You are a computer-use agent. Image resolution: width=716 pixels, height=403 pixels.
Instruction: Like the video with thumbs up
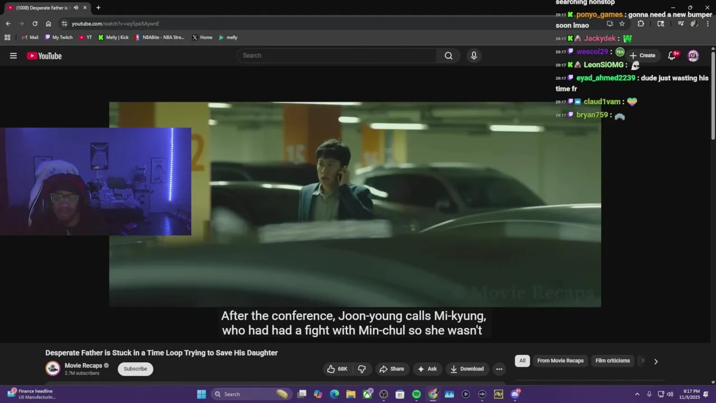pyautogui.click(x=337, y=369)
